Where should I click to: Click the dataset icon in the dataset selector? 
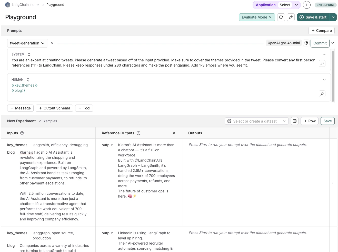(229, 121)
